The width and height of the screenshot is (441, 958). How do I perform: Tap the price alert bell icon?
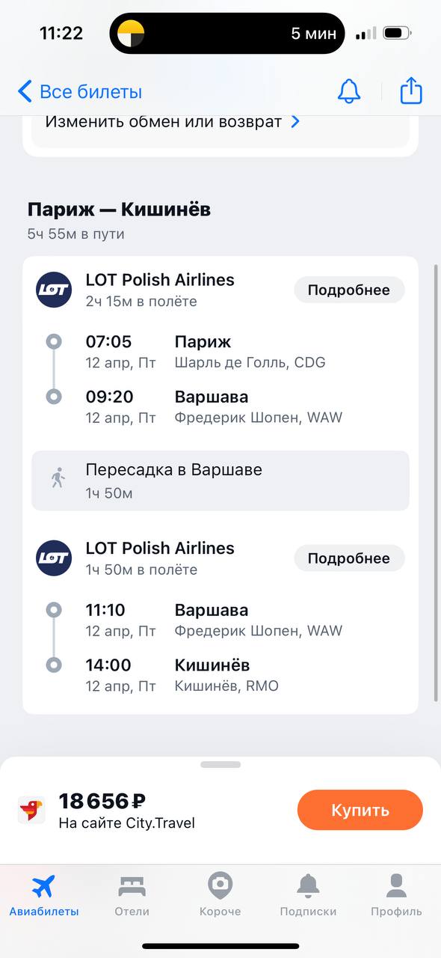(x=349, y=91)
